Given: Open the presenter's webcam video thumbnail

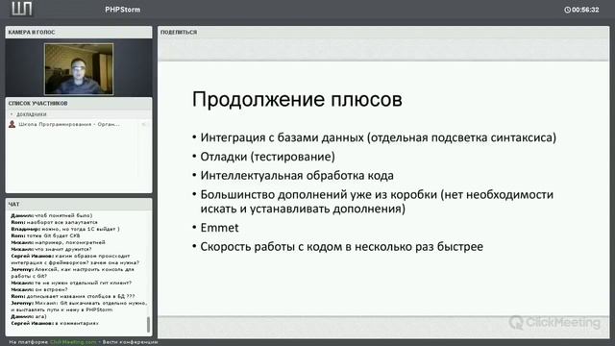Looking at the screenshot, I should pyautogui.click(x=79, y=69).
